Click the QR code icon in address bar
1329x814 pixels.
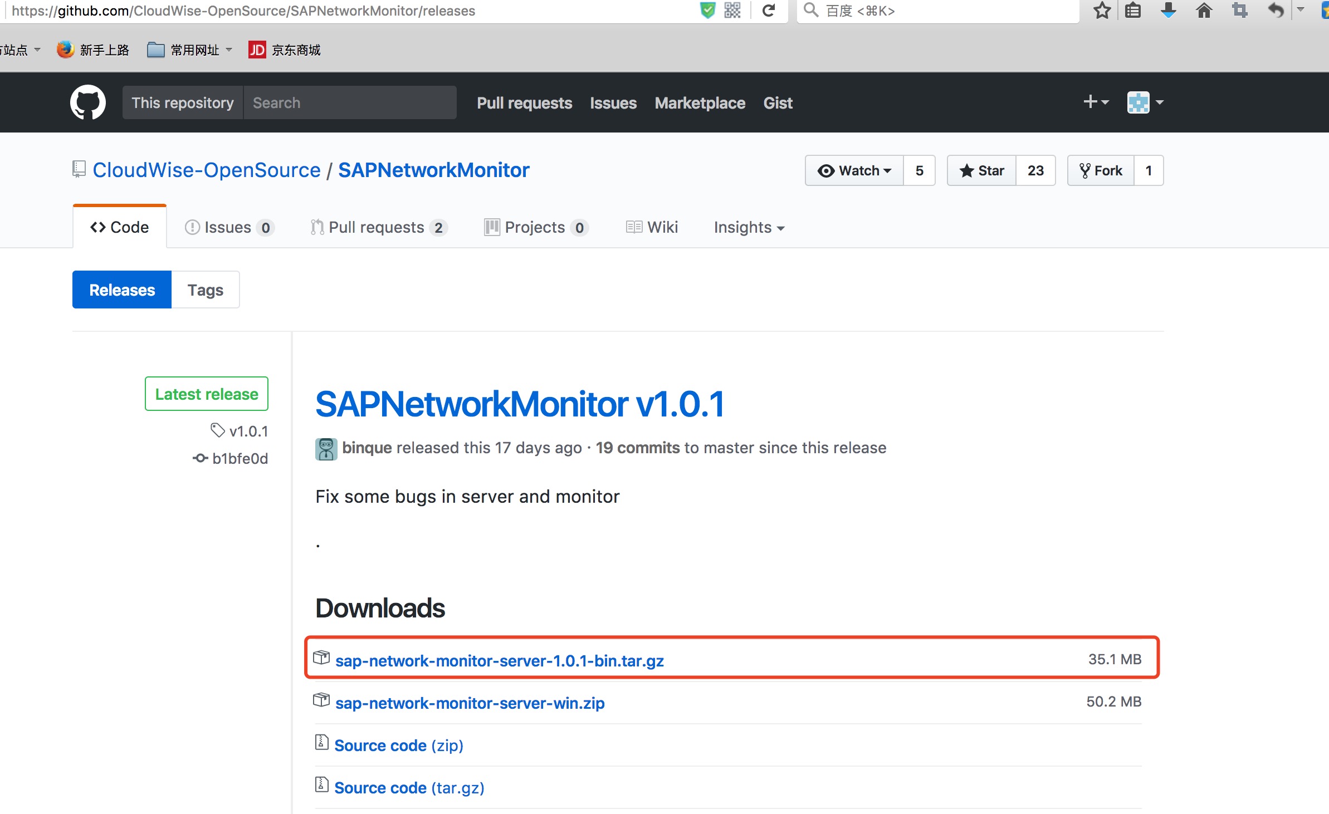[732, 11]
